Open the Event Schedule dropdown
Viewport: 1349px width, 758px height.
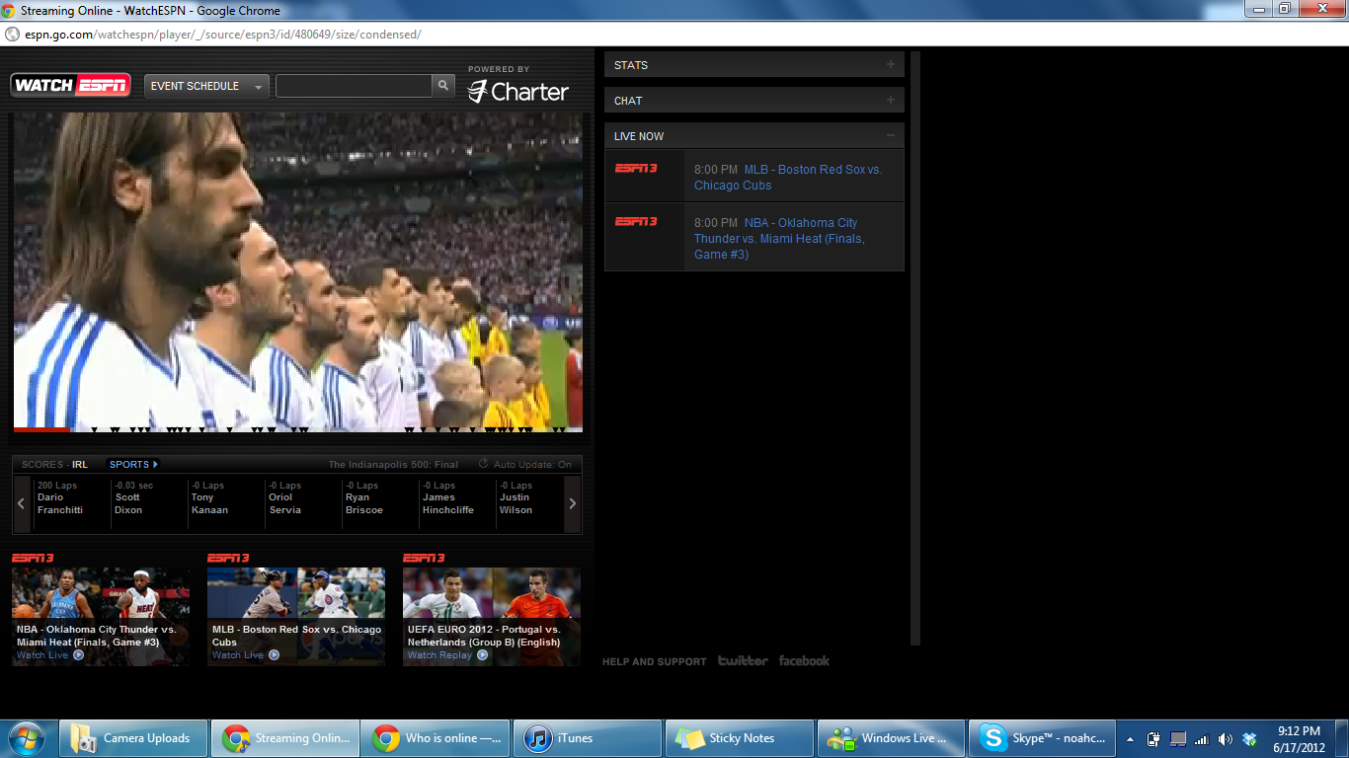[206, 86]
